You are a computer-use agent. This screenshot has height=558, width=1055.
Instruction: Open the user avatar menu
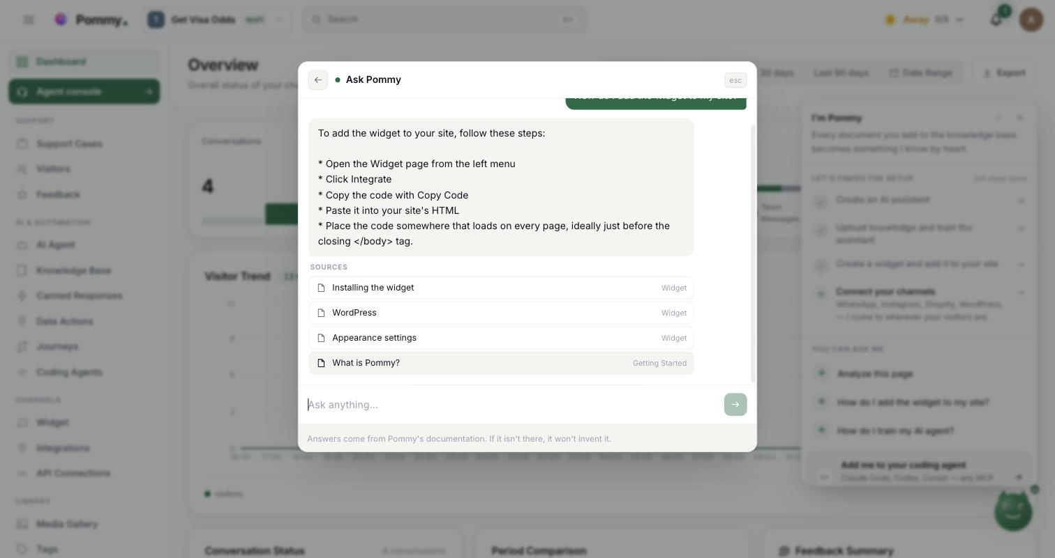click(x=1031, y=20)
